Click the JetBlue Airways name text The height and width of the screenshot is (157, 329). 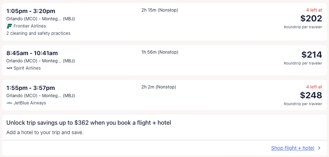click(30, 103)
